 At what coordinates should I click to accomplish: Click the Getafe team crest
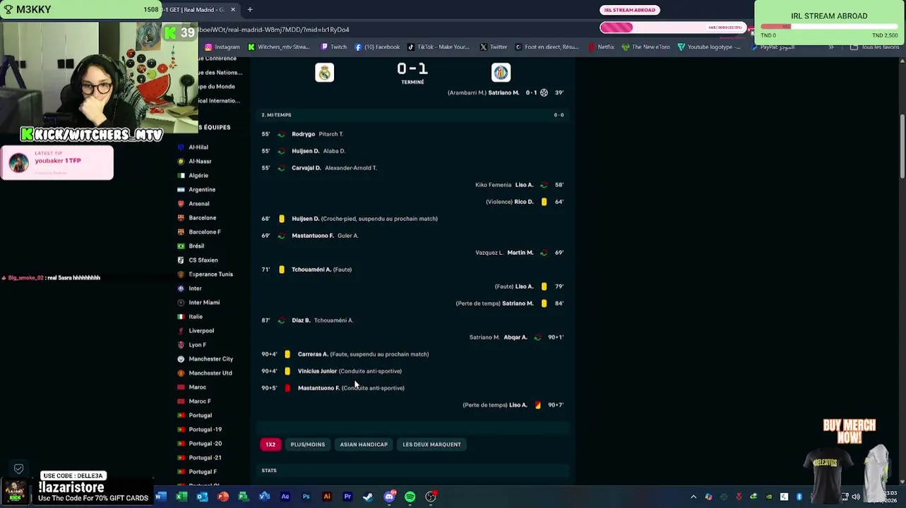501,72
